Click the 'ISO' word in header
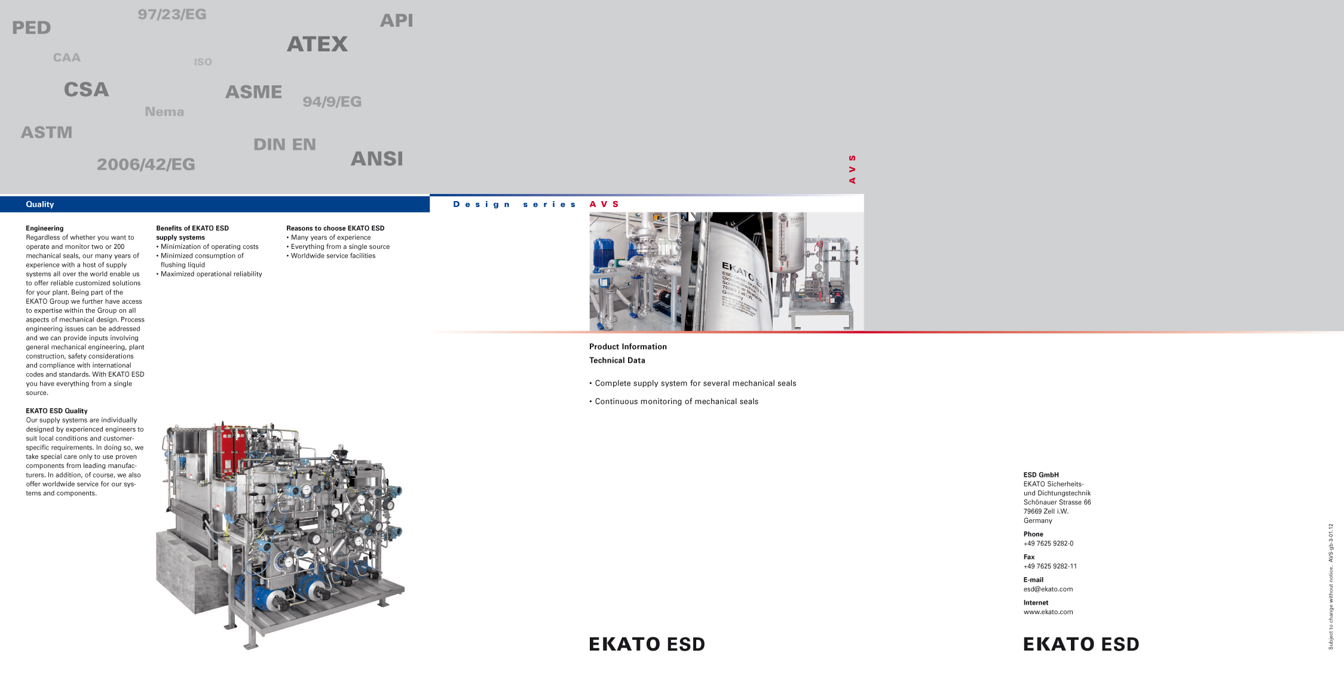Screen dimensions: 1344x678 (x=203, y=62)
